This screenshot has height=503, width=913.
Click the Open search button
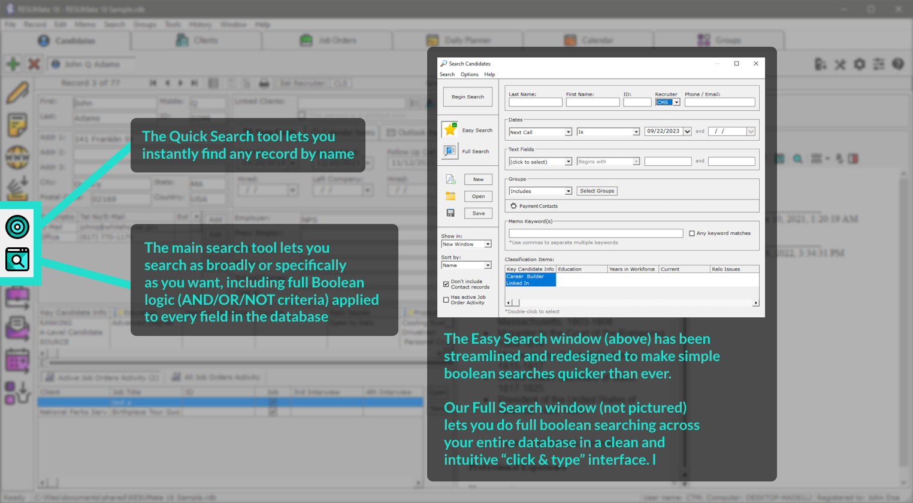pyautogui.click(x=478, y=196)
